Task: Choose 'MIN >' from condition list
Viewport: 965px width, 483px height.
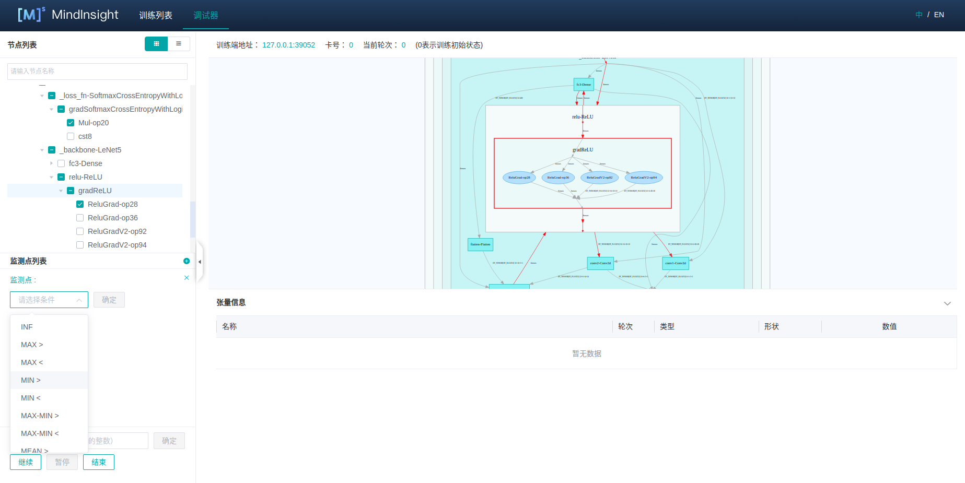Action: point(31,380)
